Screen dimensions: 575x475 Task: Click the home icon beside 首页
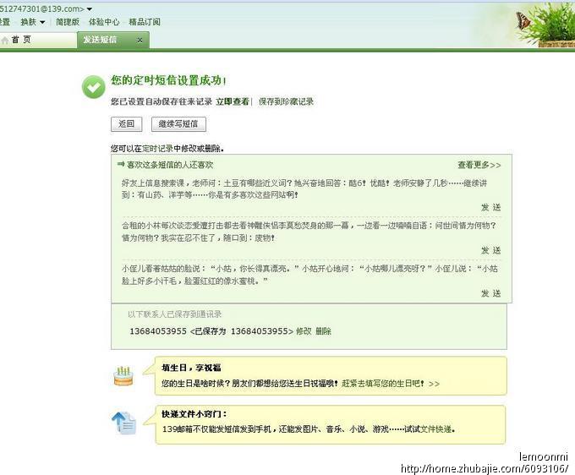coord(5,41)
